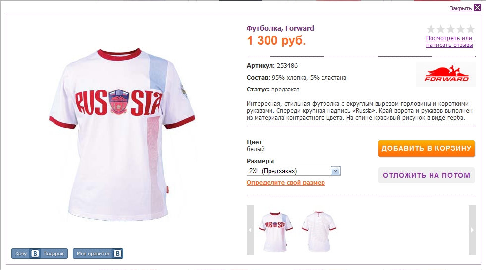Click the third rating star

click(450, 29)
